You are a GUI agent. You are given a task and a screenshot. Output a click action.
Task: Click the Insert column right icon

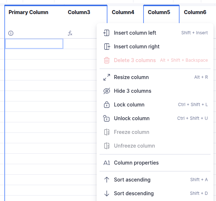107,47
